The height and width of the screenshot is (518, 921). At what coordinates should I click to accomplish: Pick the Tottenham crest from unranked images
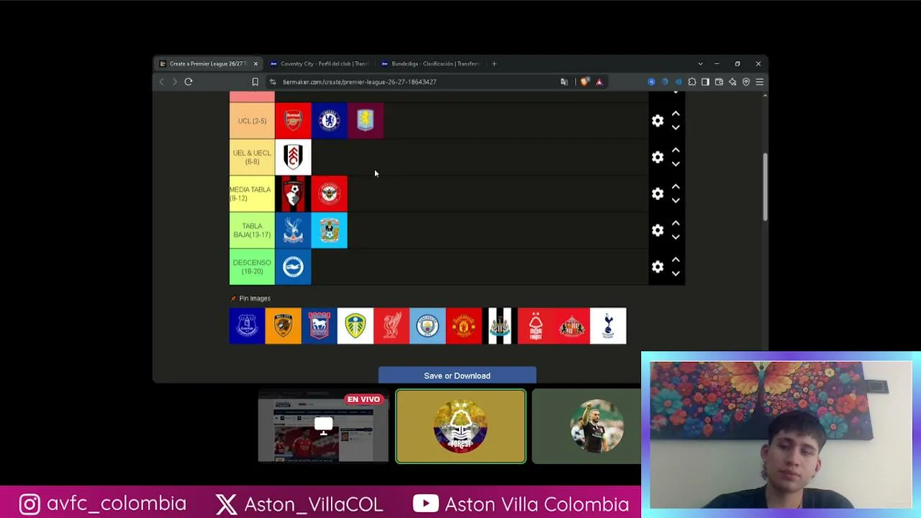608,326
